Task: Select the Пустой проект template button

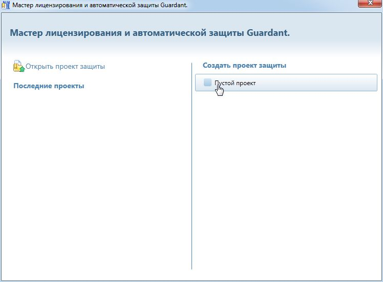Action: pos(286,83)
